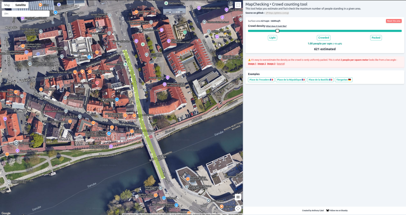Switch to Map view tab

pyautogui.click(x=7, y=5)
